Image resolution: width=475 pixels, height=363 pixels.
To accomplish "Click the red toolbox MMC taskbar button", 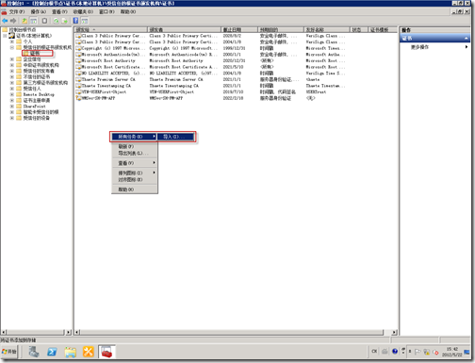I will (106, 352).
